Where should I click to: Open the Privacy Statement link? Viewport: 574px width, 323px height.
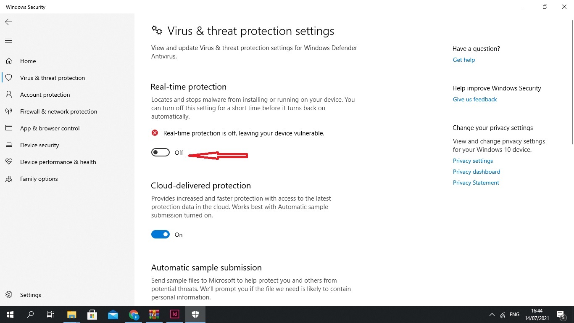476,183
